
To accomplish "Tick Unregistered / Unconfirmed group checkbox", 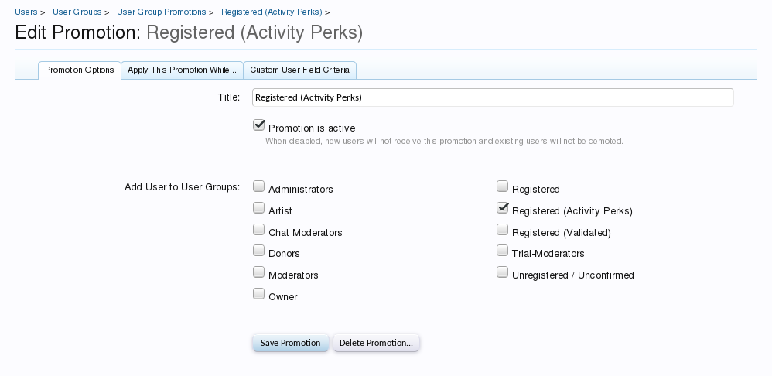I will pyautogui.click(x=503, y=272).
